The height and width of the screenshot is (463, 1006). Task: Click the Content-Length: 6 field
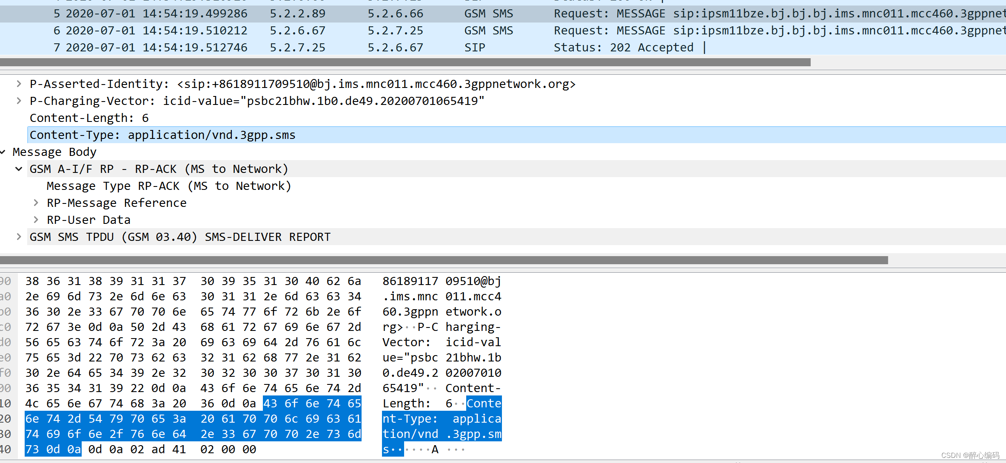89,118
